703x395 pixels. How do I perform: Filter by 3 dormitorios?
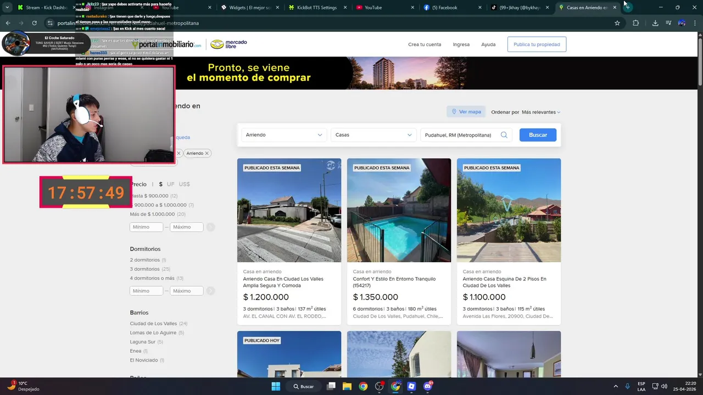point(144,269)
